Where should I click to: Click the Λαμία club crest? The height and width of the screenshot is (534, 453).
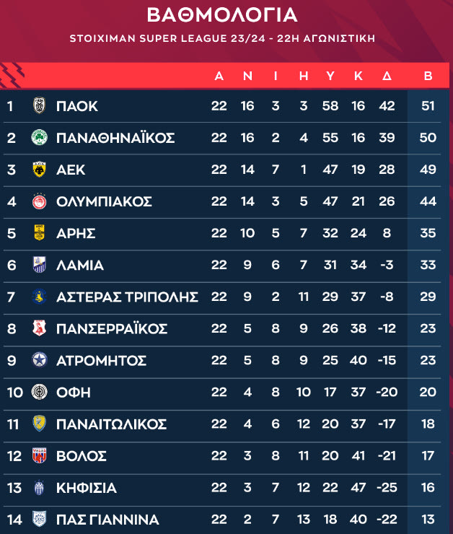click(40, 265)
